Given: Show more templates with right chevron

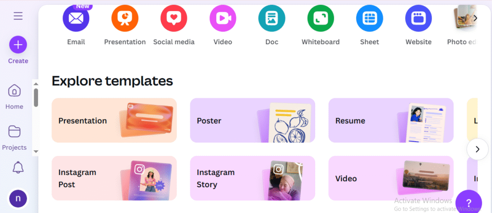Looking at the screenshot, I should click(477, 149).
